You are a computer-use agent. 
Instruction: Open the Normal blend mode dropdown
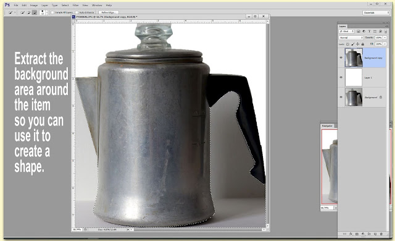tap(351, 38)
